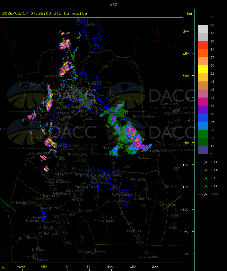This screenshot has height=271, width=227.
Task: Click the Cochico map label
Action: (x=134, y=231)
